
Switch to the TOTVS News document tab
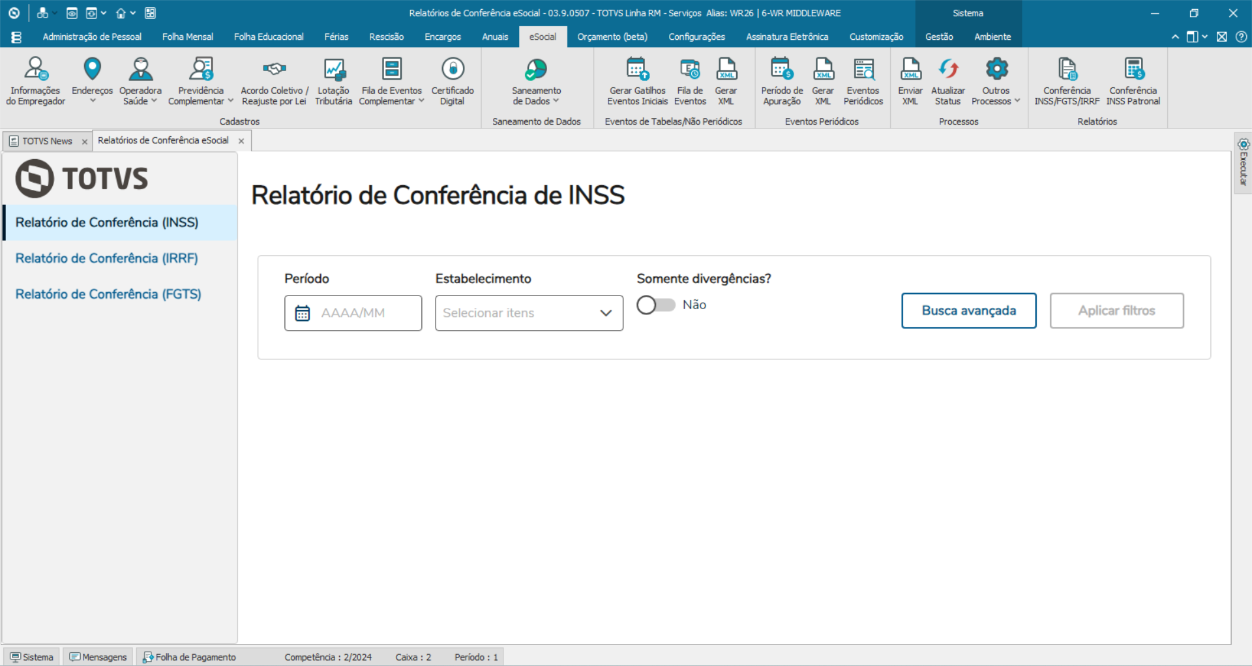[x=47, y=141]
